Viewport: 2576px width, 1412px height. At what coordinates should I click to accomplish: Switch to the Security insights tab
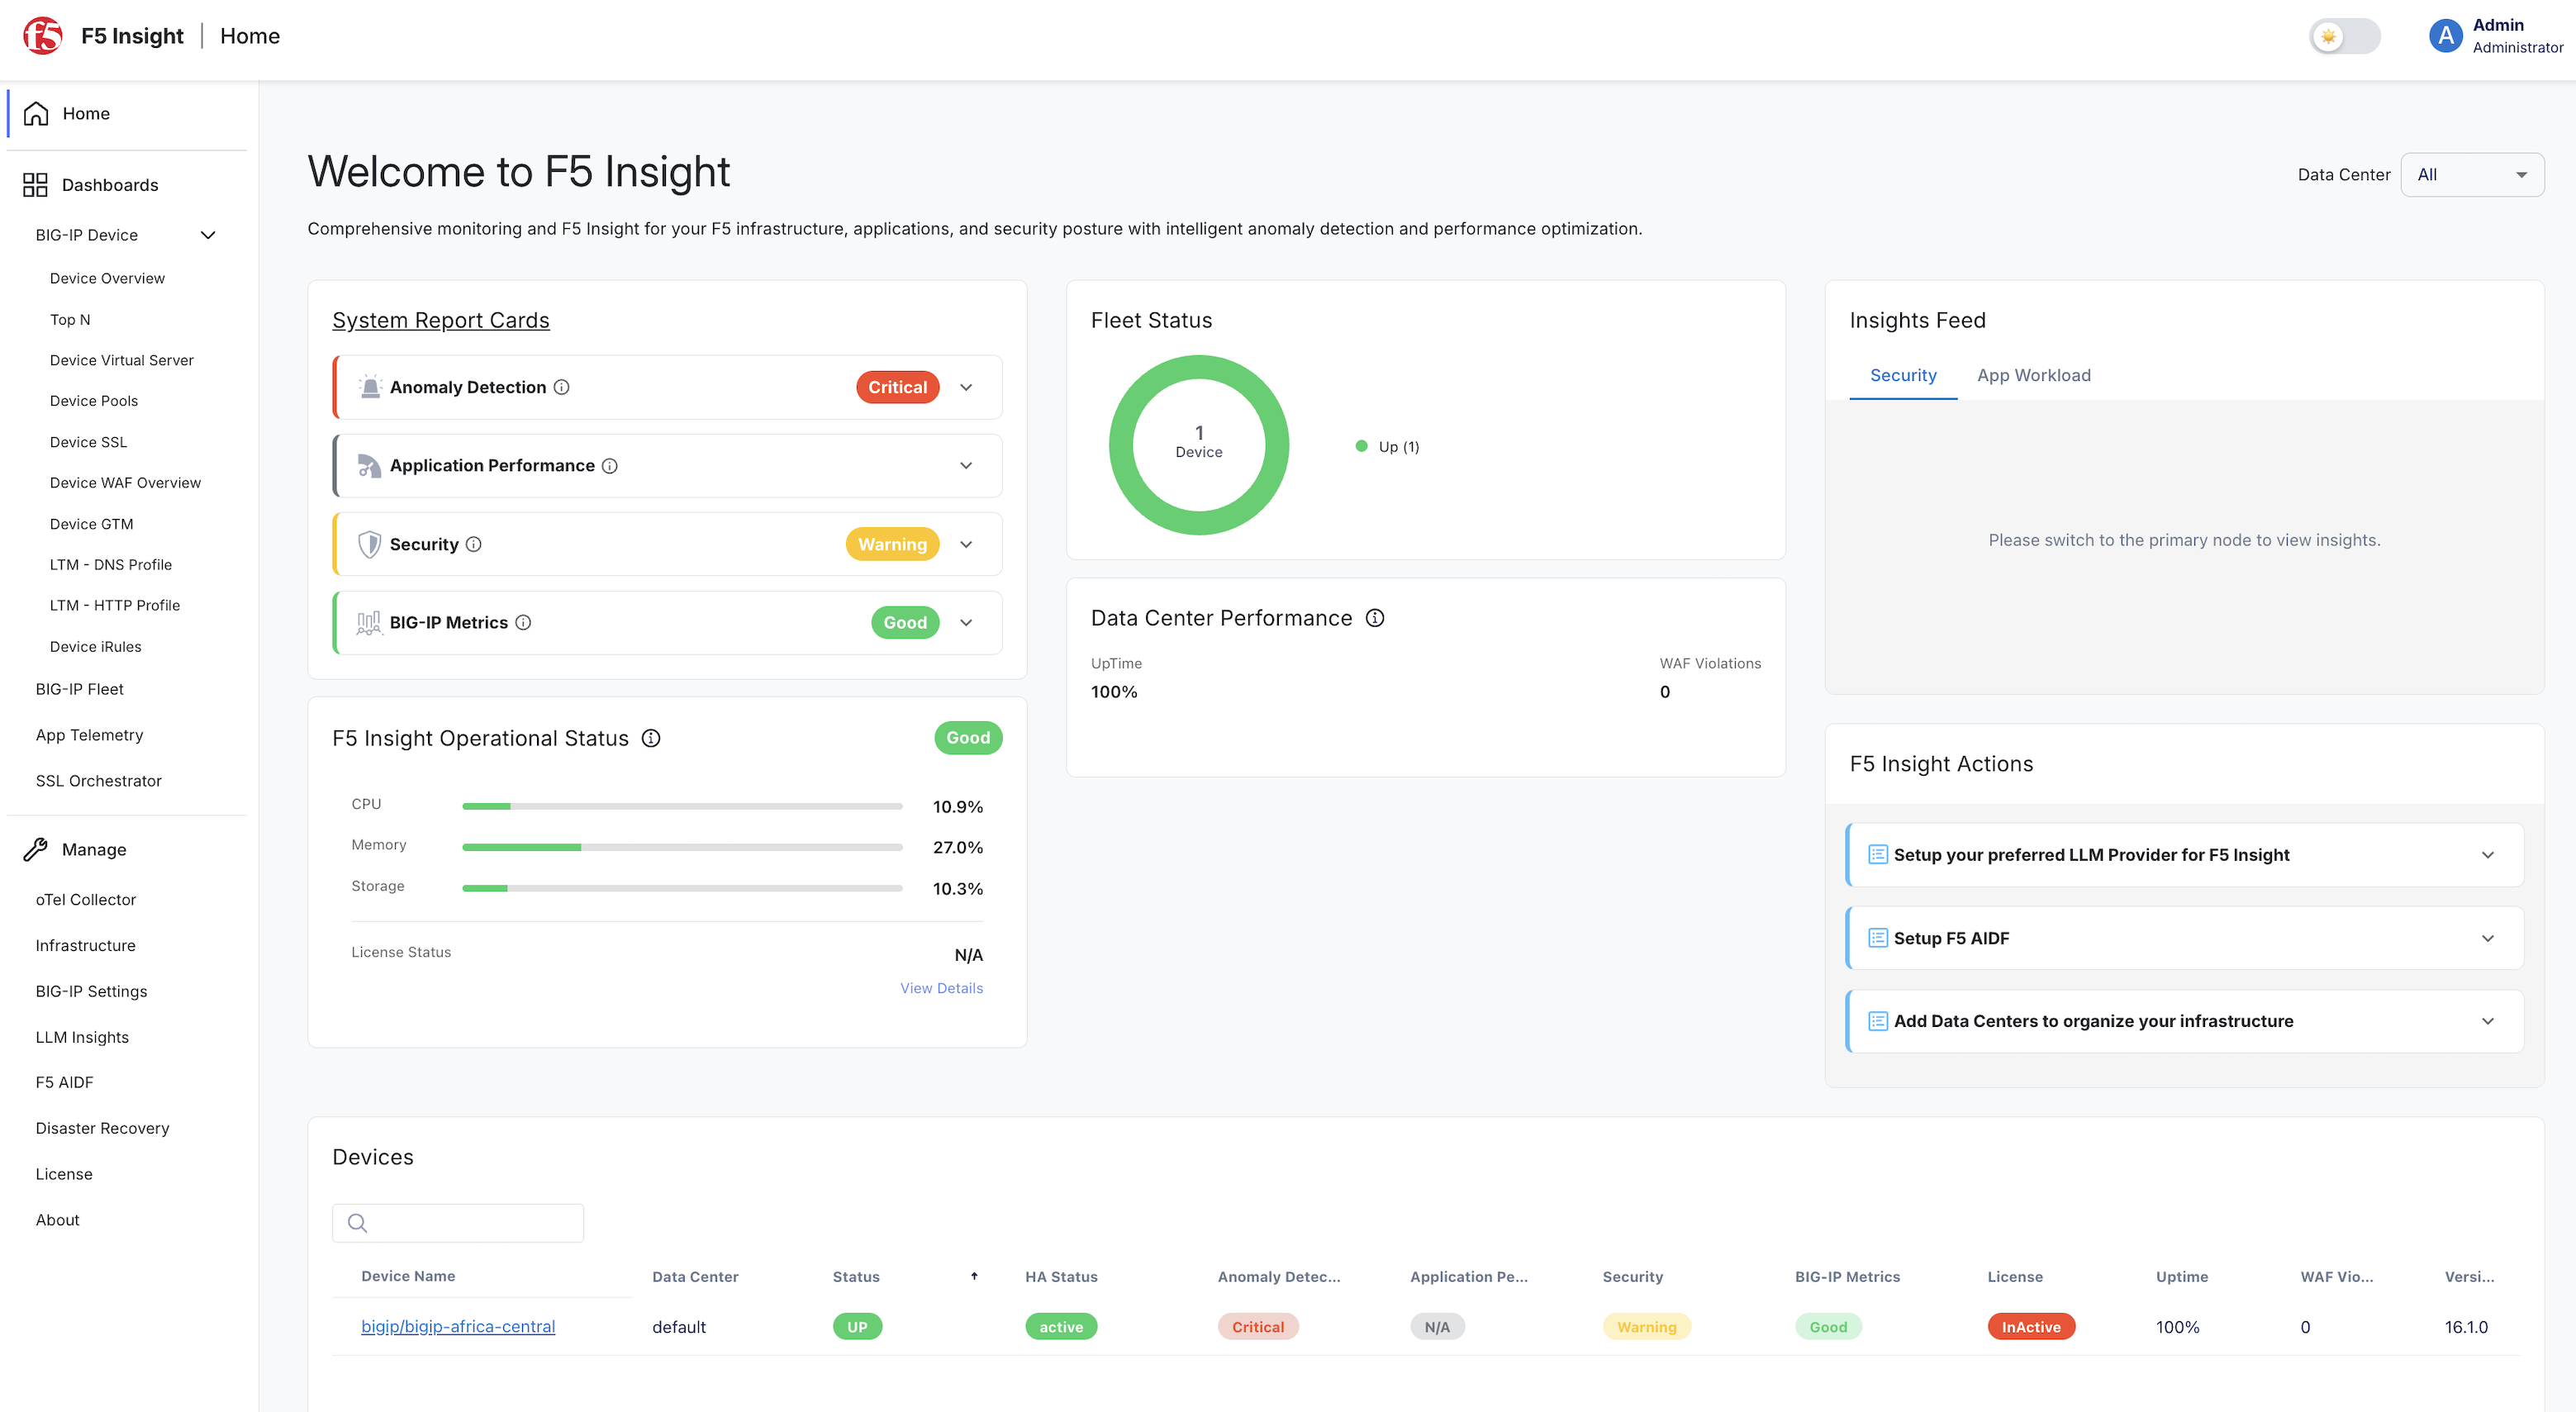tap(1903, 375)
